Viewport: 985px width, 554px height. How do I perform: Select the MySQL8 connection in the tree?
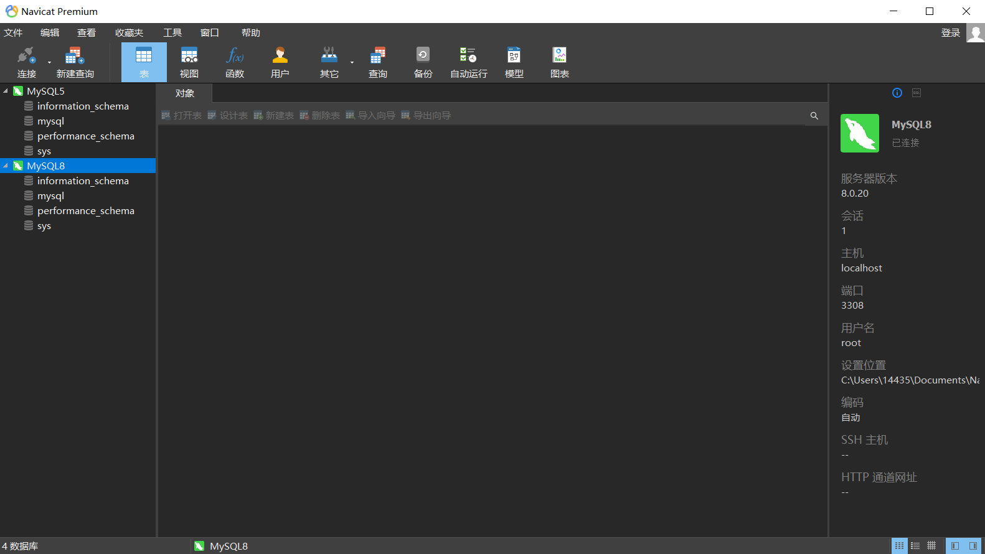78,166
